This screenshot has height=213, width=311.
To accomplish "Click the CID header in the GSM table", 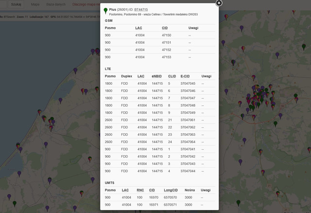I will point(165,28).
